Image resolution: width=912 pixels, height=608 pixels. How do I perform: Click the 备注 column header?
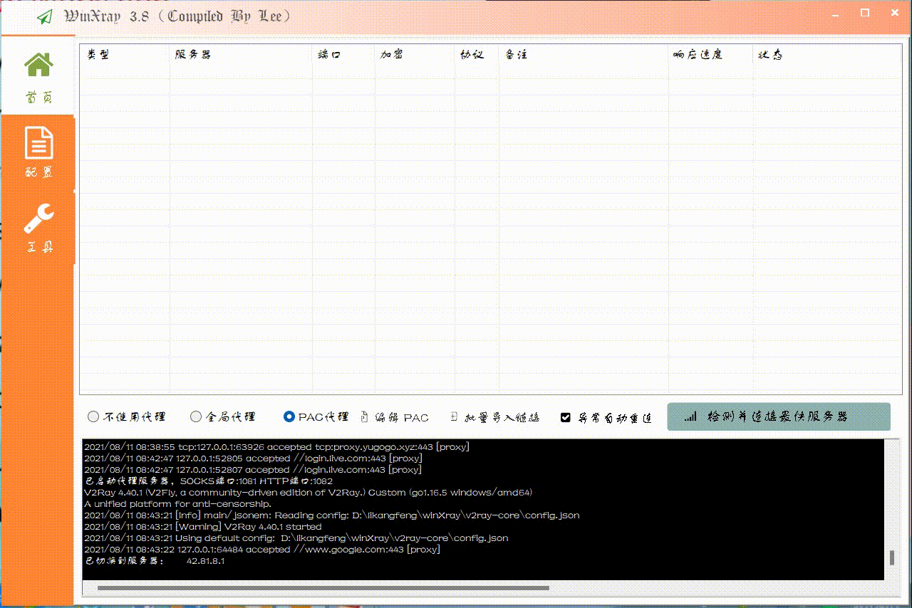(x=584, y=55)
